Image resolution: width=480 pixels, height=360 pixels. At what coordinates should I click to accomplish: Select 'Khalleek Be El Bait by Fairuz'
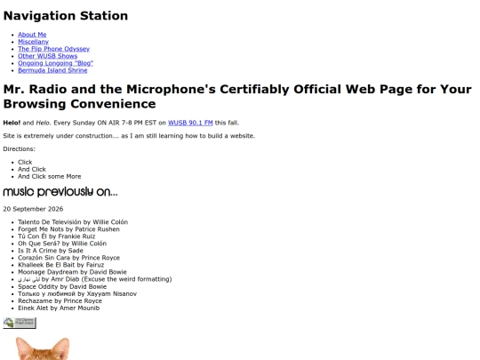point(61,265)
